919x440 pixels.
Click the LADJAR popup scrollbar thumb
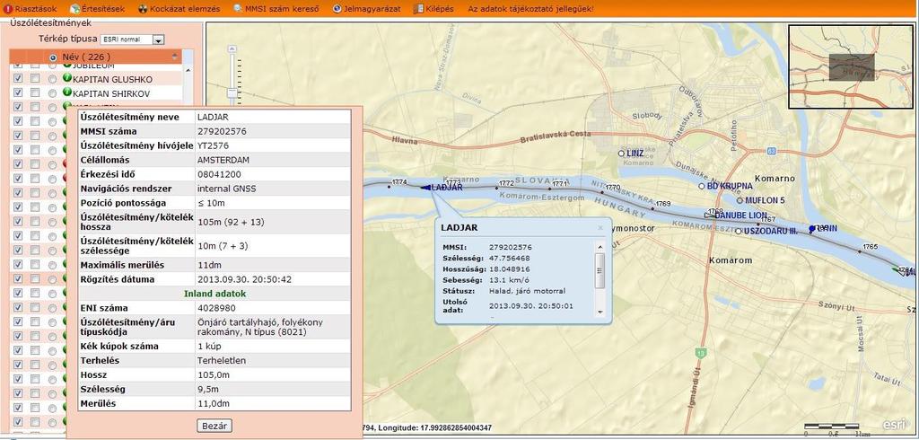600,270
